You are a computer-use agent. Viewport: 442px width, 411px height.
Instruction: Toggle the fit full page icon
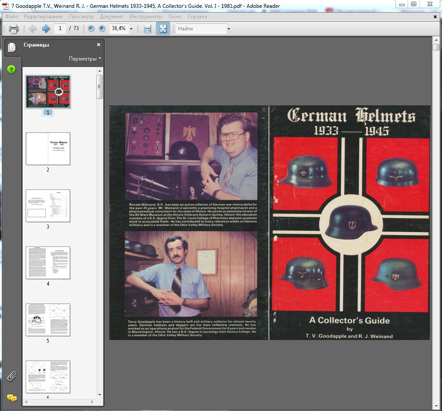coord(163,29)
